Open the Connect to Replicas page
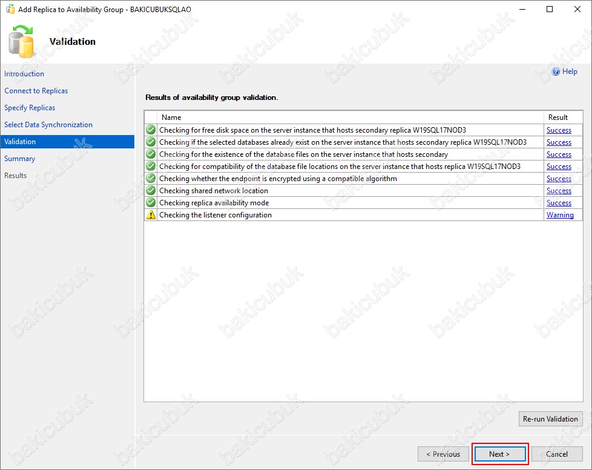 pyautogui.click(x=36, y=91)
